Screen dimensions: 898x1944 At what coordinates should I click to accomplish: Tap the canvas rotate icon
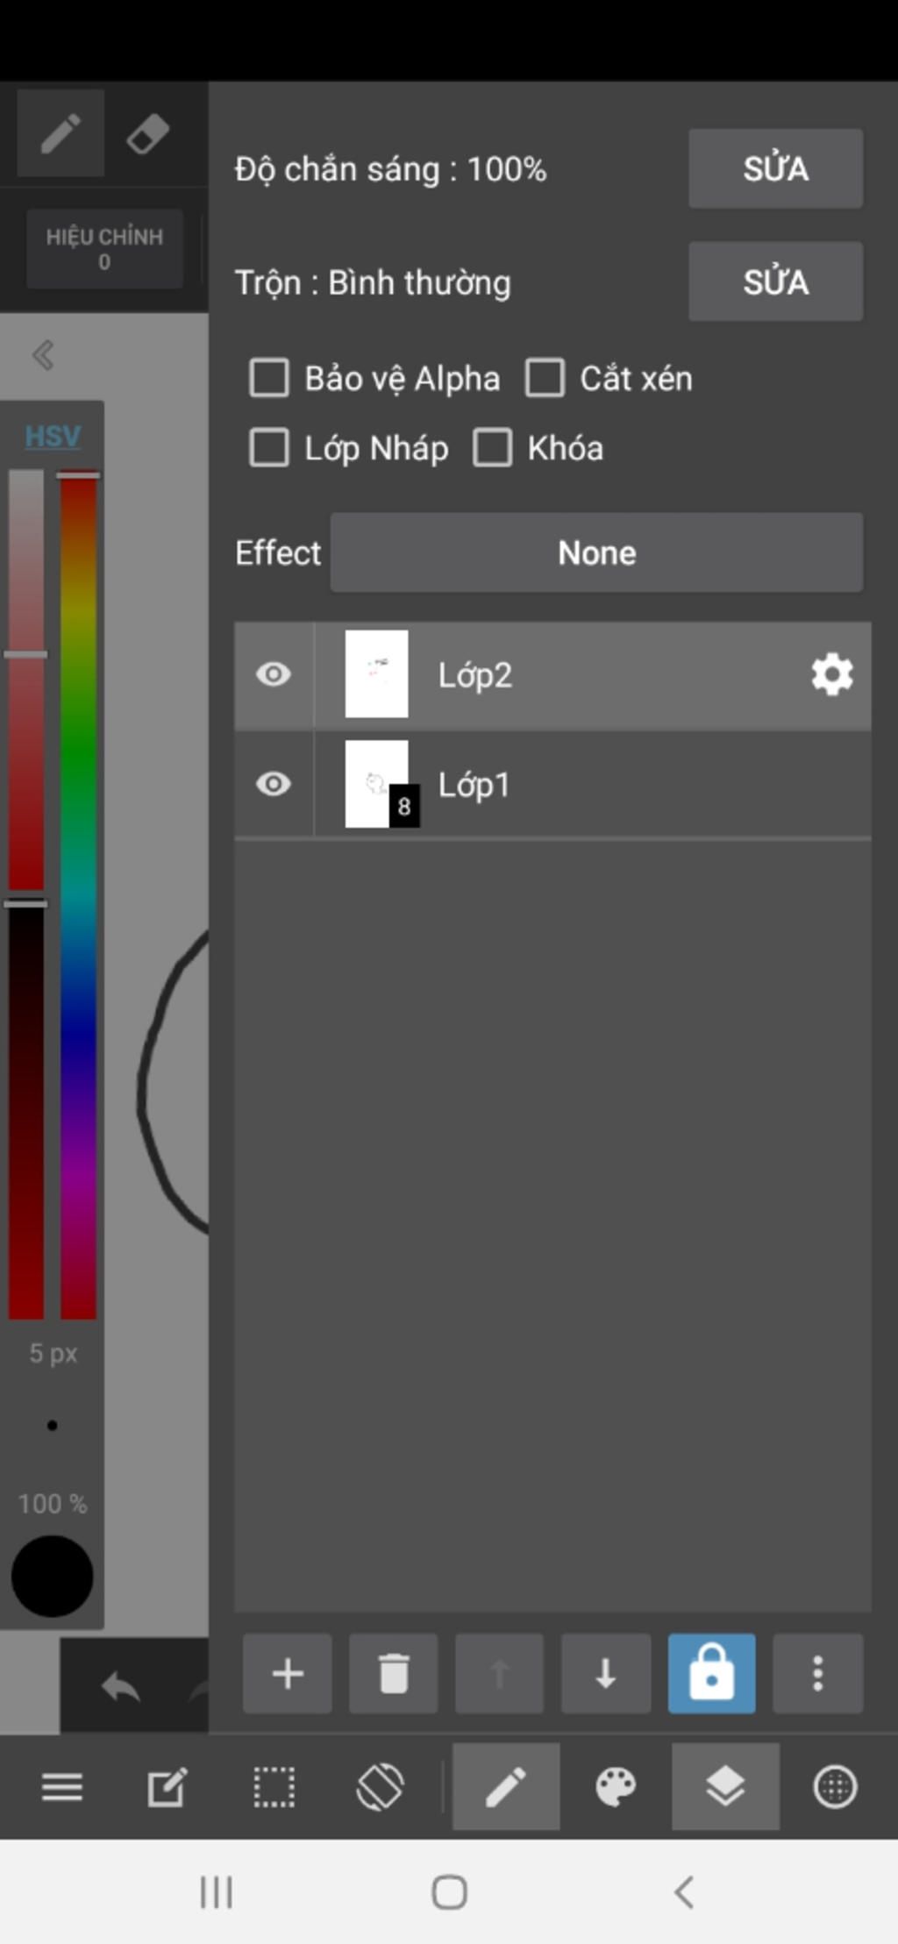coord(380,1786)
